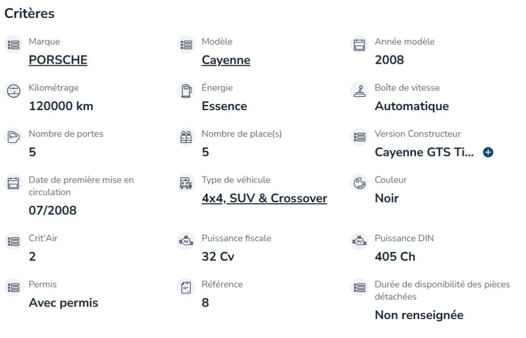Expand the truncated Version Constructeur text
Image resolution: width=526 pixels, height=338 pixels.
pyautogui.click(x=488, y=152)
